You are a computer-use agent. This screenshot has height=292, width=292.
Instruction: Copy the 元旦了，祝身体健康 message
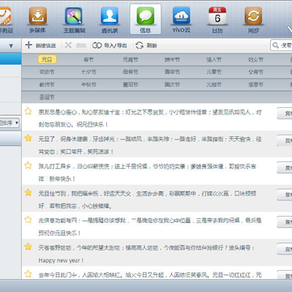285,140
